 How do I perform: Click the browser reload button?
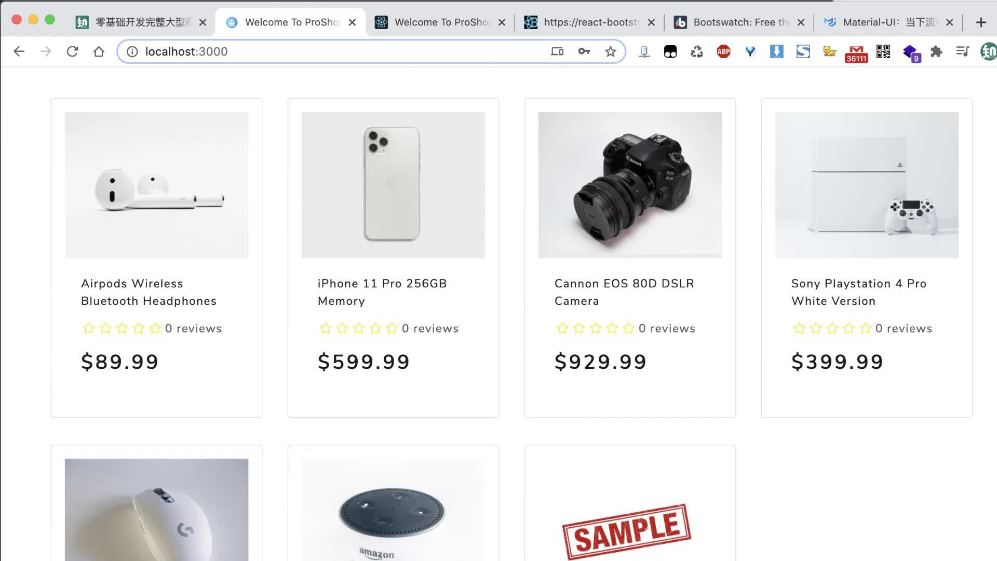pos(72,51)
